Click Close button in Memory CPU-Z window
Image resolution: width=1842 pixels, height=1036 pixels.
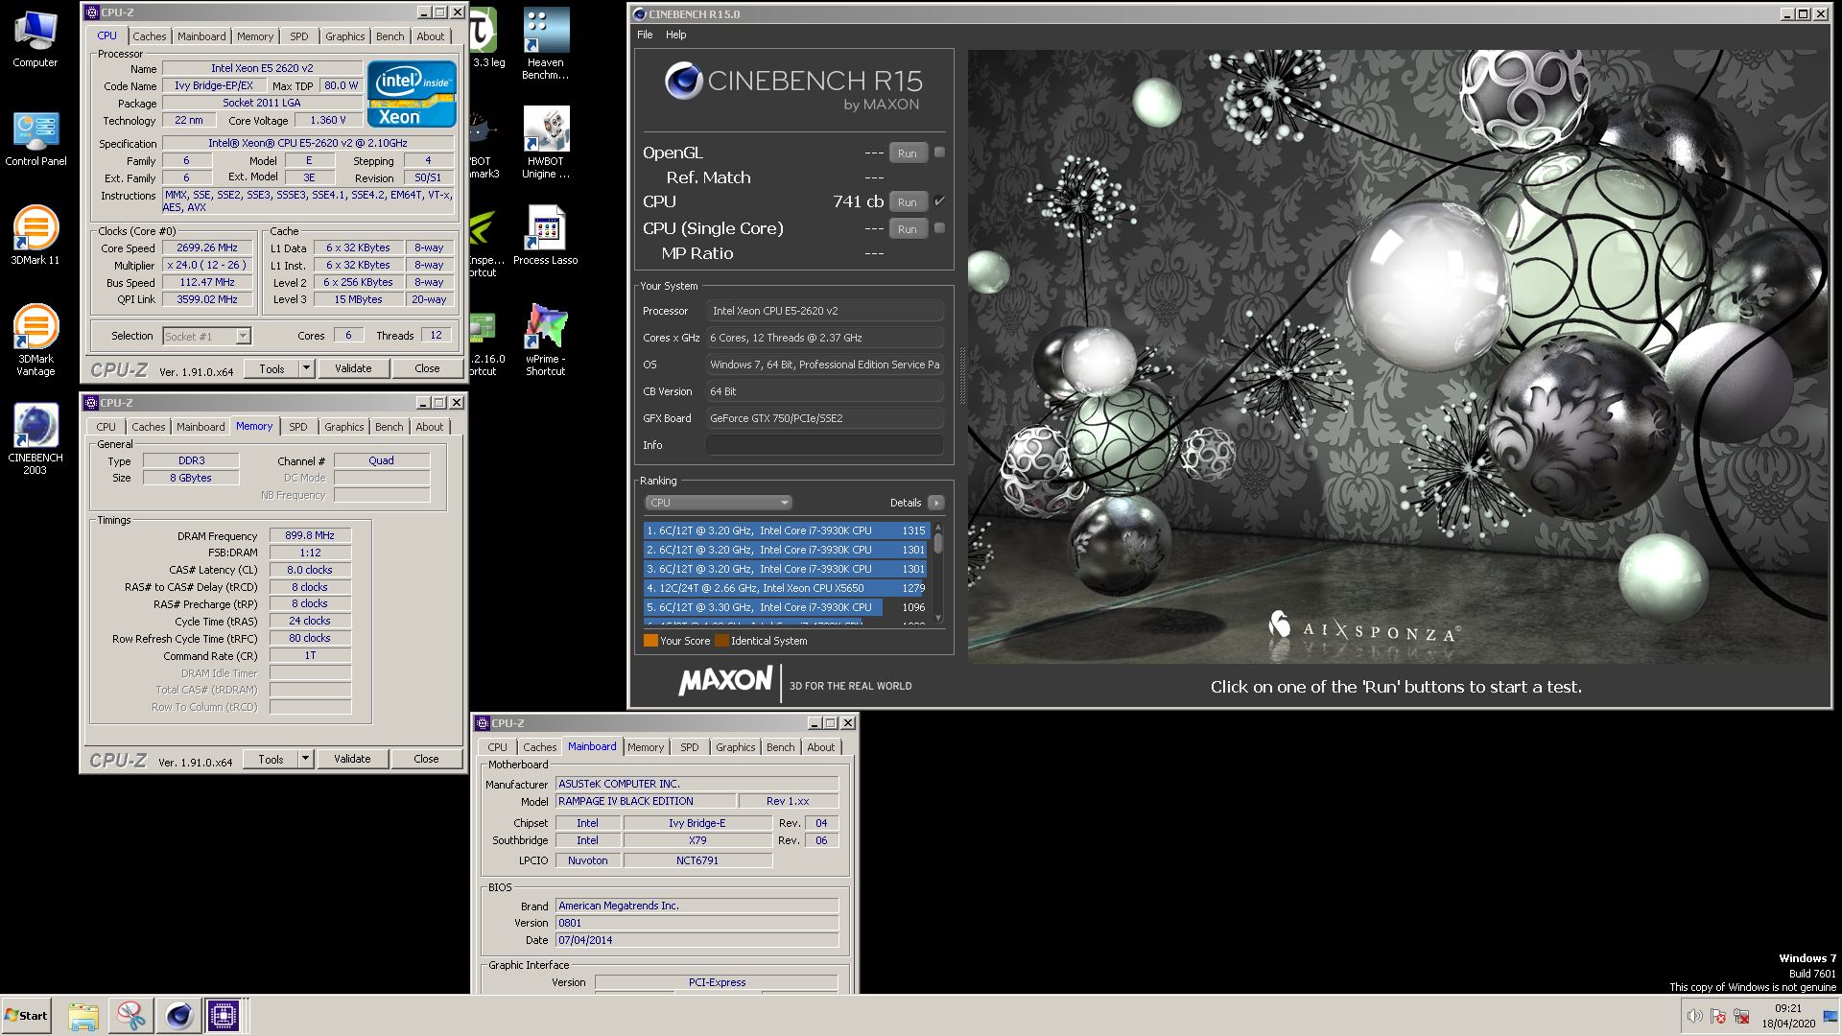click(426, 759)
